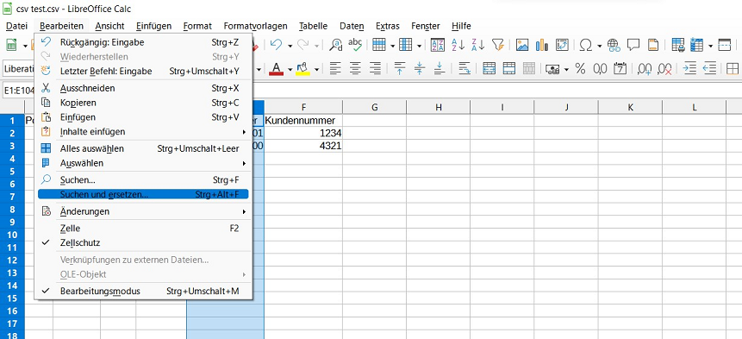Click cell containing 4321
742x339 pixels.
[303, 146]
